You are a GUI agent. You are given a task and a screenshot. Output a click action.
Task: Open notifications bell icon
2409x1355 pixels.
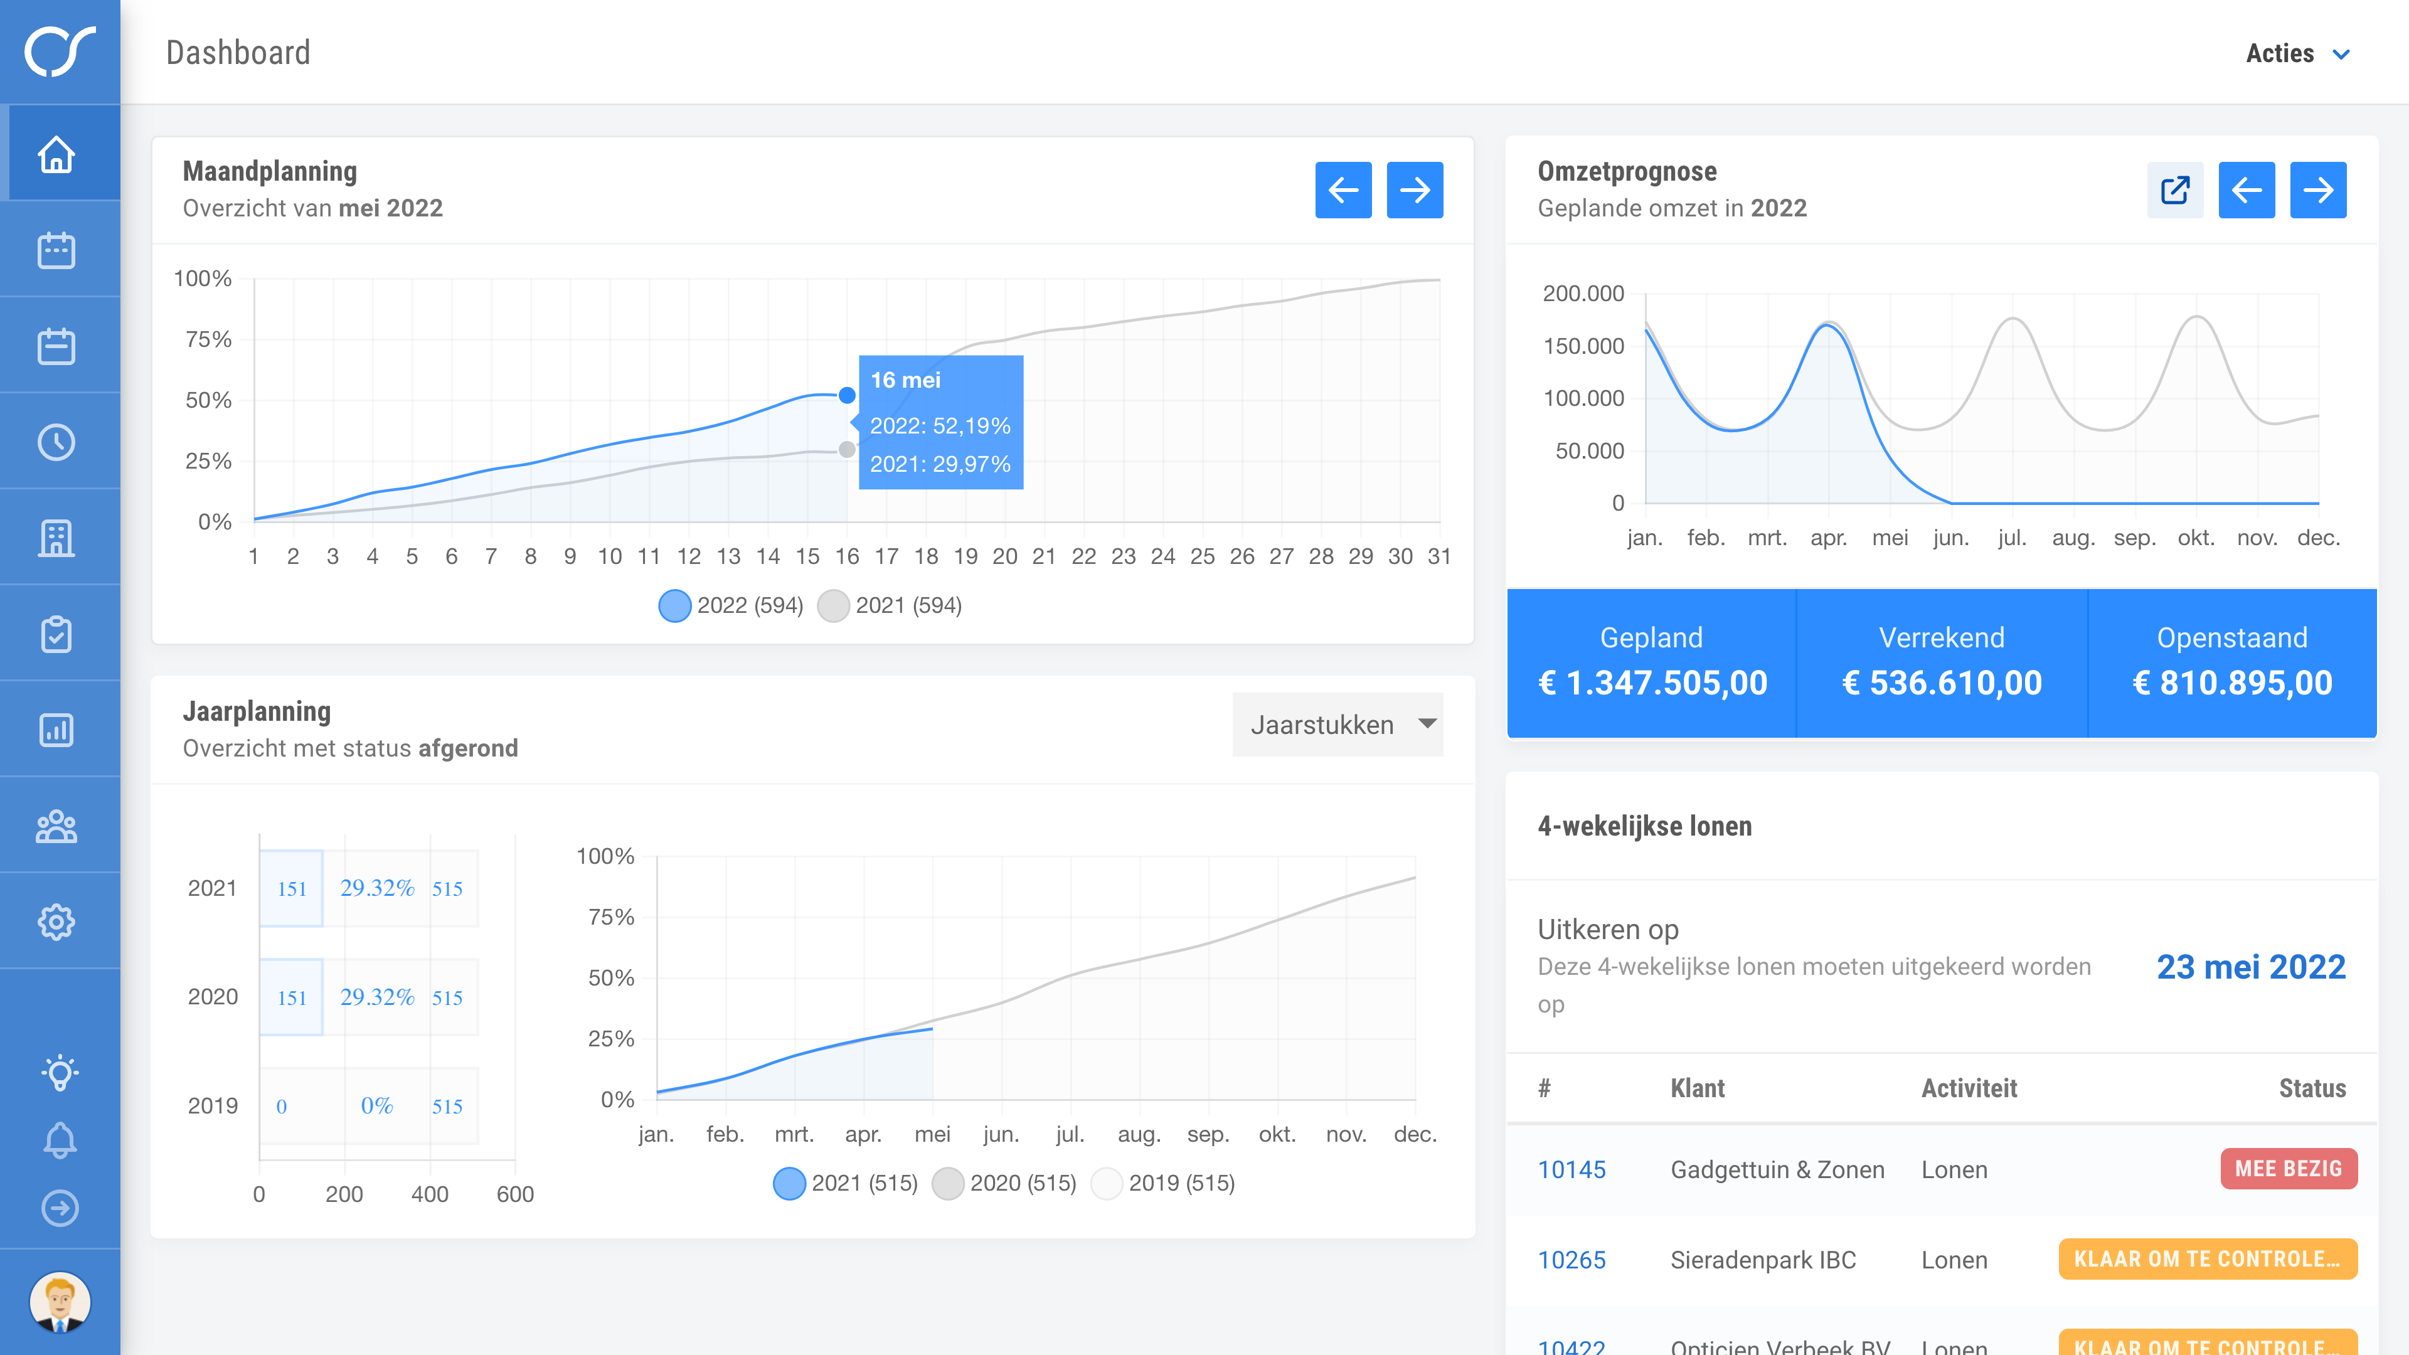60,1140
